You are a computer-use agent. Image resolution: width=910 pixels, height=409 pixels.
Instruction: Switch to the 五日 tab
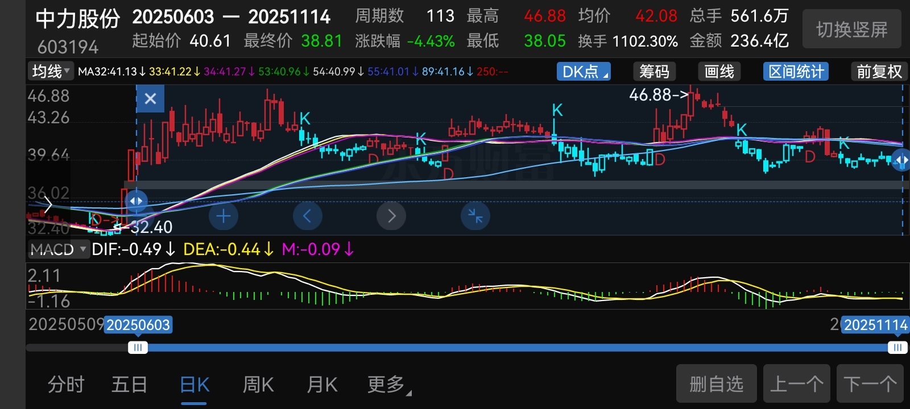coord(129,385)
